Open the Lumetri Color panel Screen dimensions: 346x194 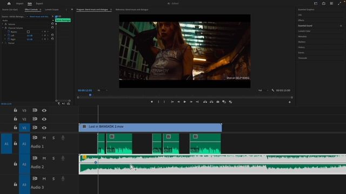[x=304, y=31]
